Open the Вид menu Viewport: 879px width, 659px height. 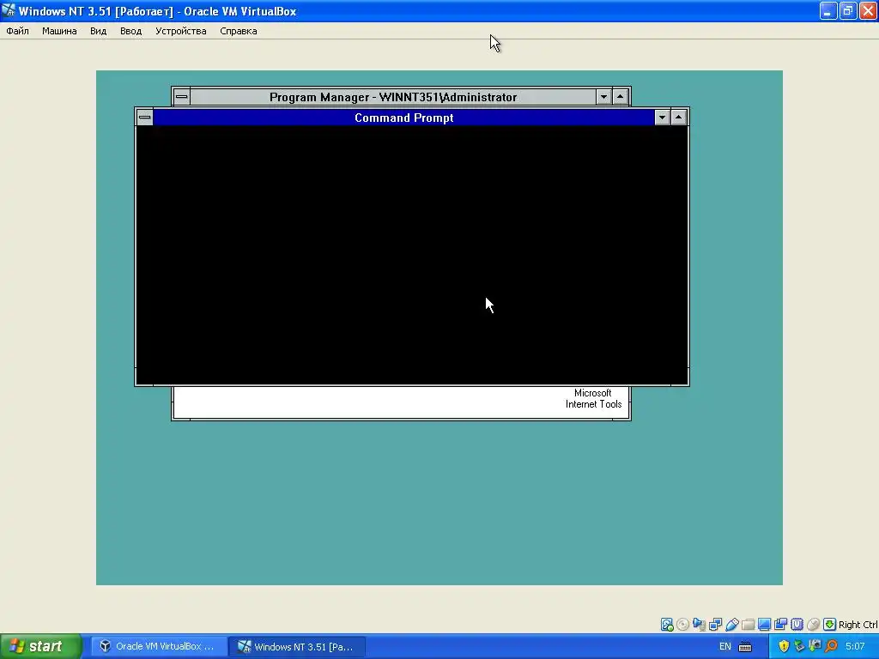(98, 31)
